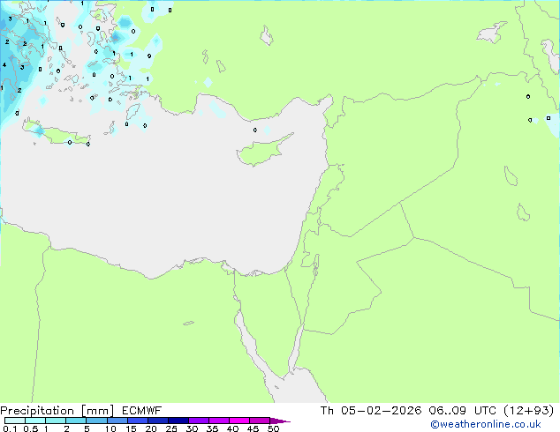Image resolution: width=560 pixels, height=432 pixels.
Task: Click the legend swatch between 20 and 25
Action: pos(157,421)
